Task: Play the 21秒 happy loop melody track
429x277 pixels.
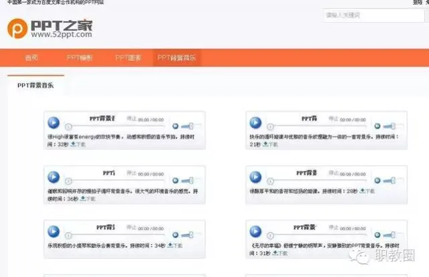Action: (255, 122)
